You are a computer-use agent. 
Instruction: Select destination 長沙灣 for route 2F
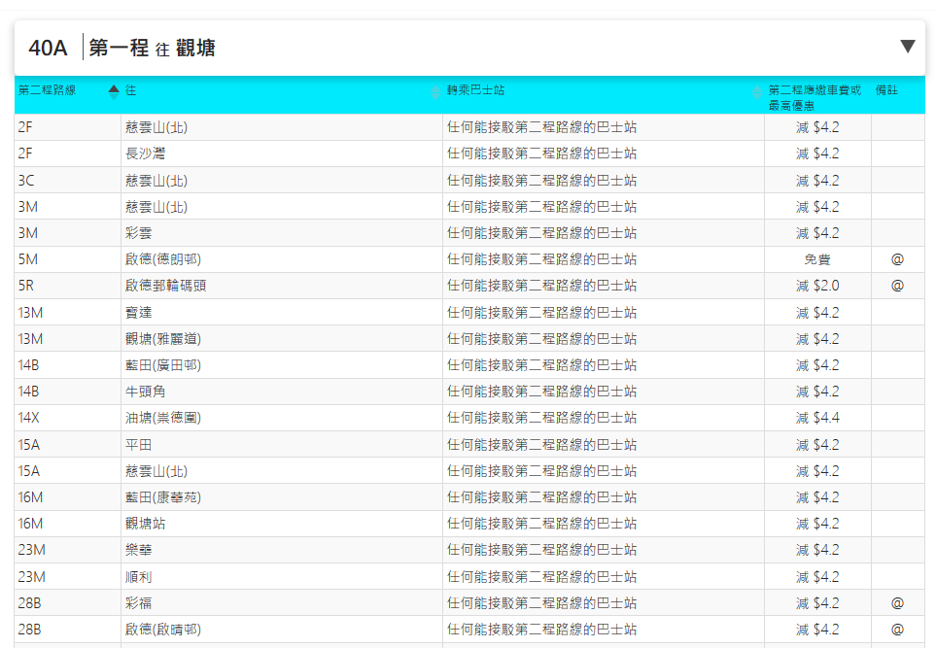(146, 153)
